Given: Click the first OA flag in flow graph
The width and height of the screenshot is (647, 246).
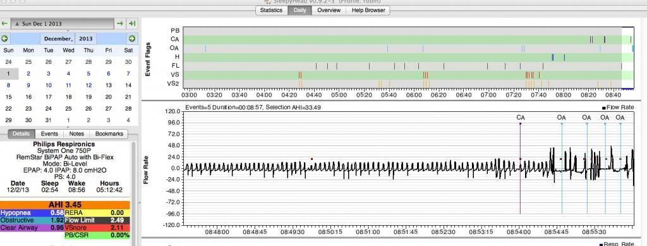Looking at the screenshot, I should [x=561, y=118].
